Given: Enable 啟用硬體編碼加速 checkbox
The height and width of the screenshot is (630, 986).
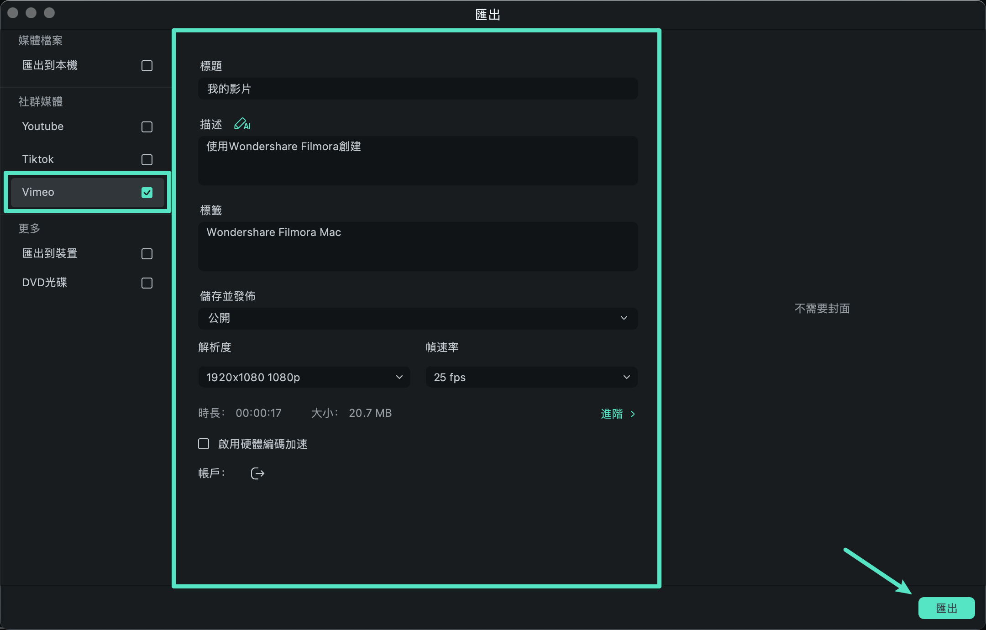Looking at the screenshot, I should pyautogui.click(x=204, y=444).
